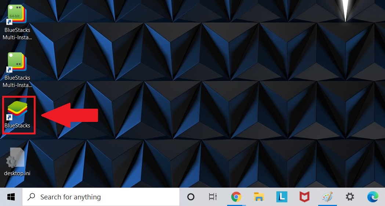Open the blue L app on taskbar

(x=282, y=197)
